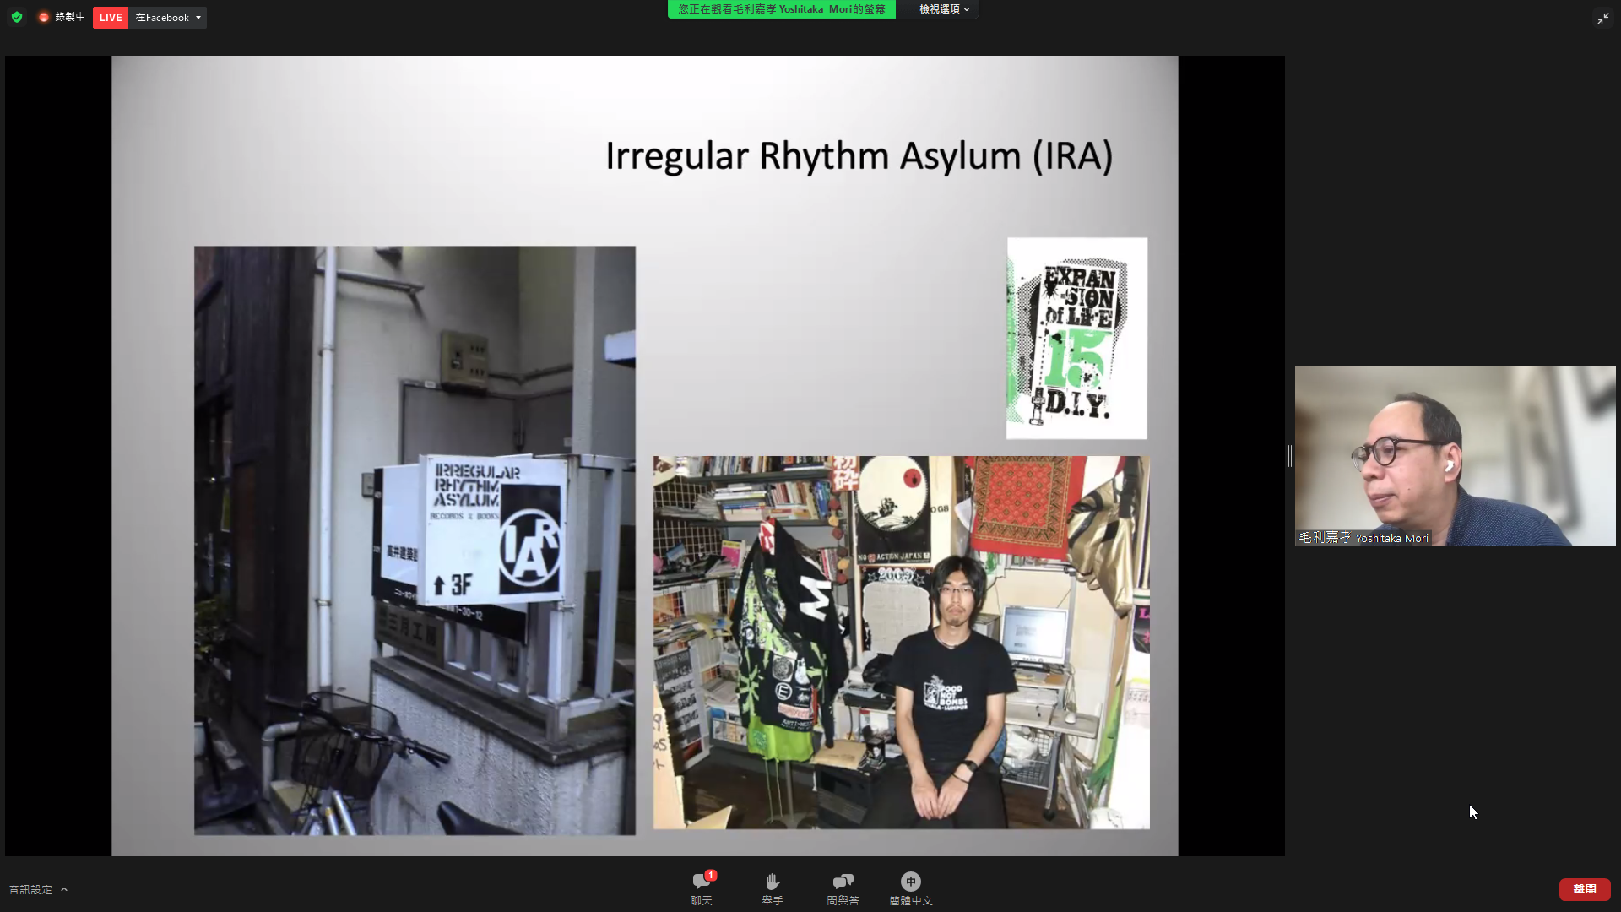The height and width of the screenshot is (912, 1621).
Task: Click the photo of the man in the shop
Action: (901, 643)
